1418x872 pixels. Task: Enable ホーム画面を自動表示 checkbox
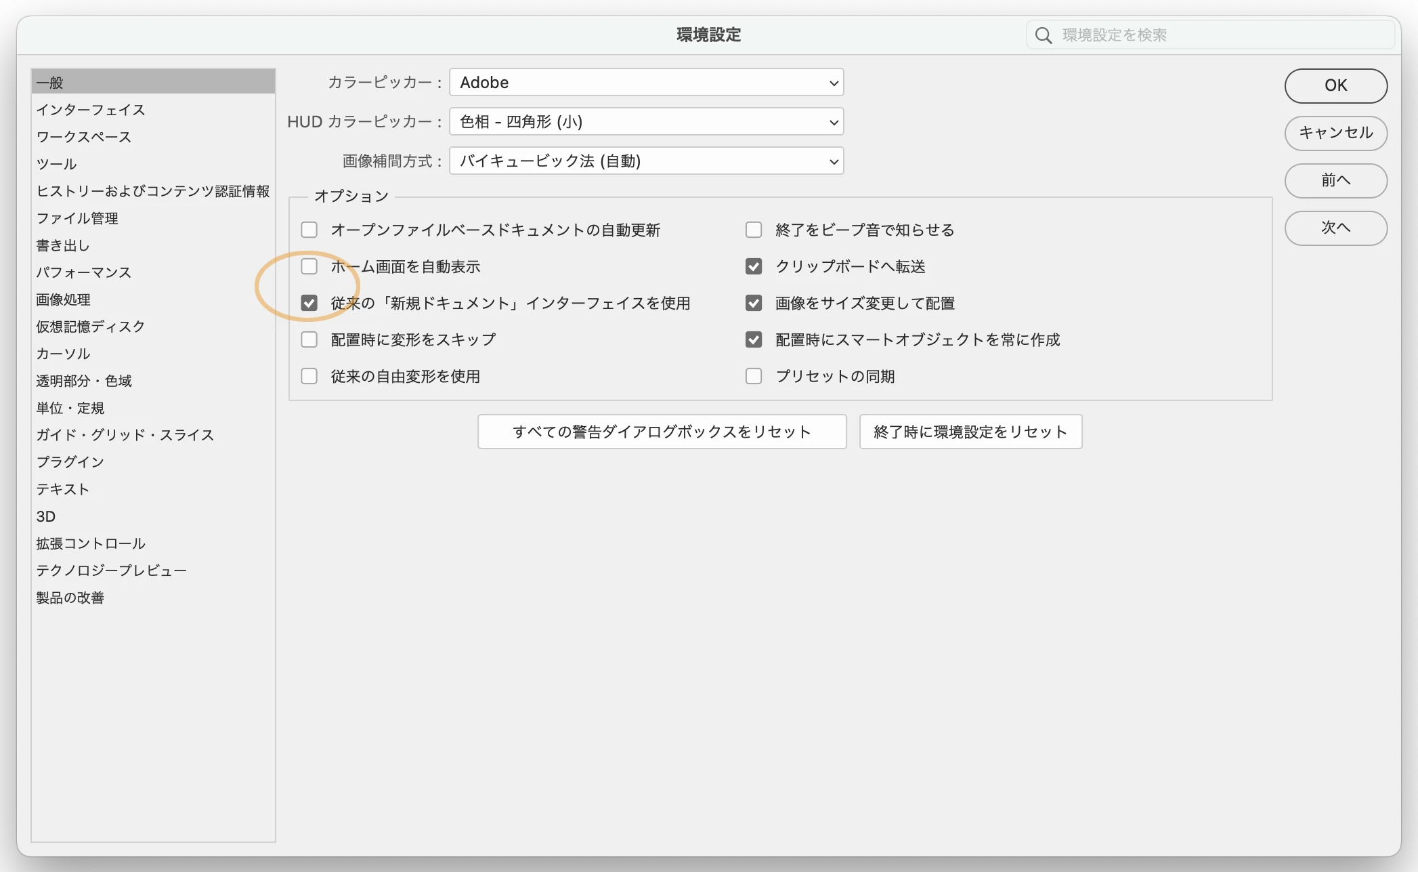[309, 266]
